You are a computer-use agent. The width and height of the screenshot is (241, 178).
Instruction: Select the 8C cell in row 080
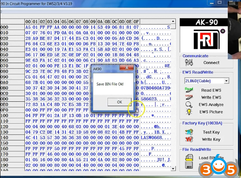click(x=50, y=71)
